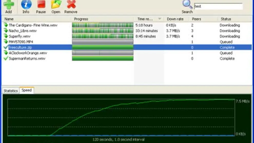Pause the download with the Pause icon
Screen dimensions: 254x143
pos(41,5)
